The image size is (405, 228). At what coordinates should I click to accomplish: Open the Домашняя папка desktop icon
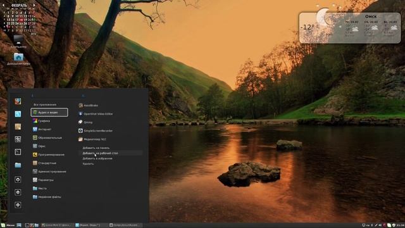coord(18,59)
